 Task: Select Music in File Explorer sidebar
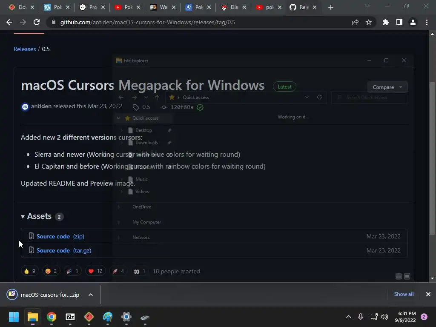point(141,179)
